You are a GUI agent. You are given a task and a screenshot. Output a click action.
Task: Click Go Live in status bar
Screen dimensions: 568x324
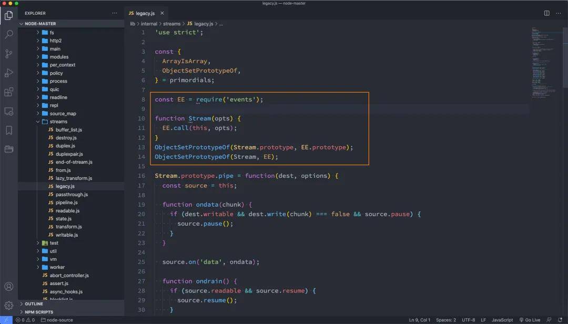point(530,320)
